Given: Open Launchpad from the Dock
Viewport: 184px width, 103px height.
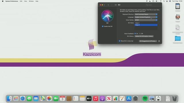Looking at the screenshot, I should click(16, 98).
